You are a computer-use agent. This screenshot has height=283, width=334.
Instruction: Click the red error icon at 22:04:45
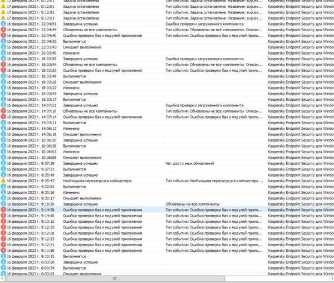click(3, 30)
